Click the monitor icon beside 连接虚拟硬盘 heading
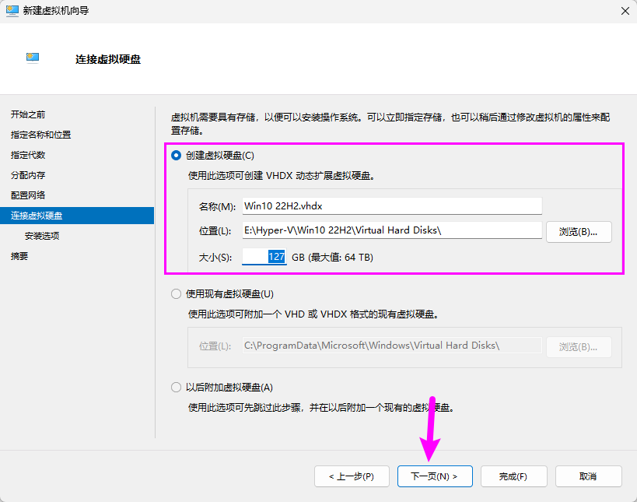 click(33, 58)
